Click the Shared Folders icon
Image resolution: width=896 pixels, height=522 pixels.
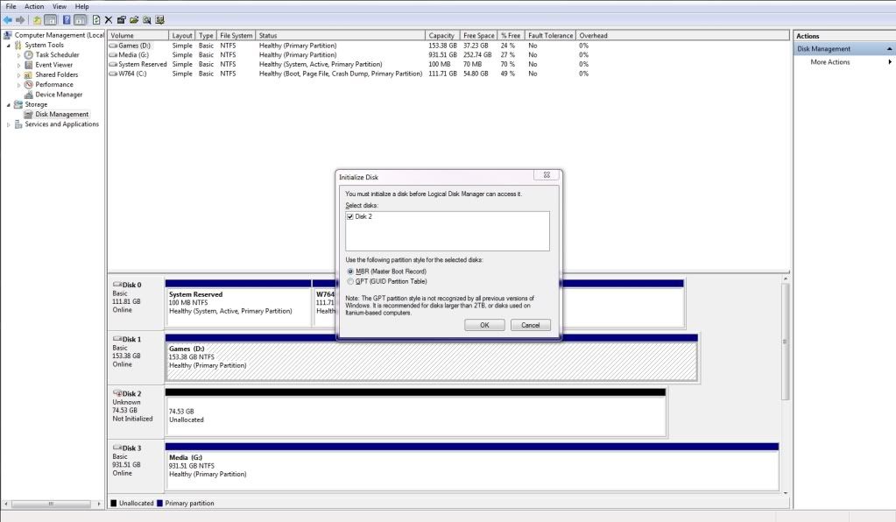point(29,74)
